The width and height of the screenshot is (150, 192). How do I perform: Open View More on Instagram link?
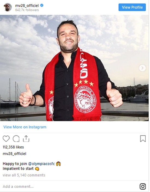25,127
